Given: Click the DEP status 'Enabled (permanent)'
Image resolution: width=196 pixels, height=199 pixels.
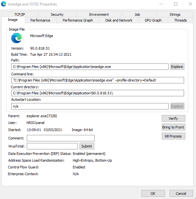Looking at the screenshot, I should pos(89,154).
